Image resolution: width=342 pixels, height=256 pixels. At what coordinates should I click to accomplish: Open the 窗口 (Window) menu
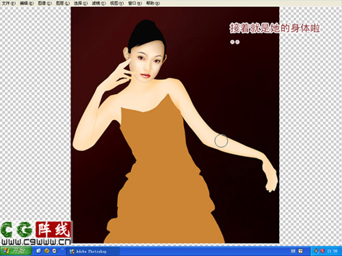[135, 3]
